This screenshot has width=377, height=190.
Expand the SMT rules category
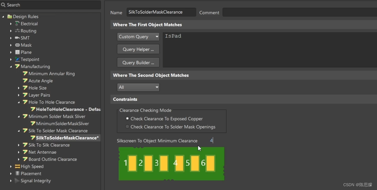(11, 38)
